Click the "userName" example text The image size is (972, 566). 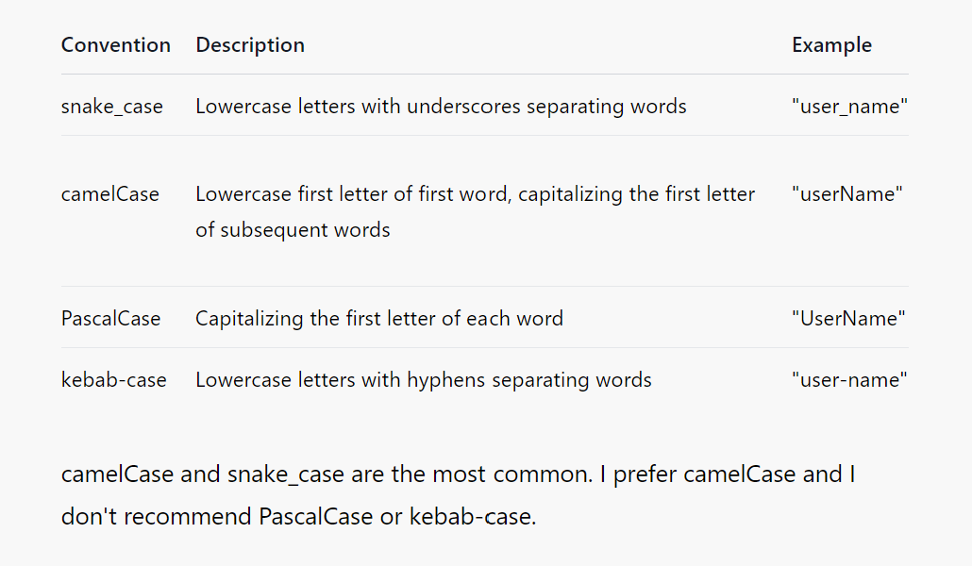pos(846,194)
